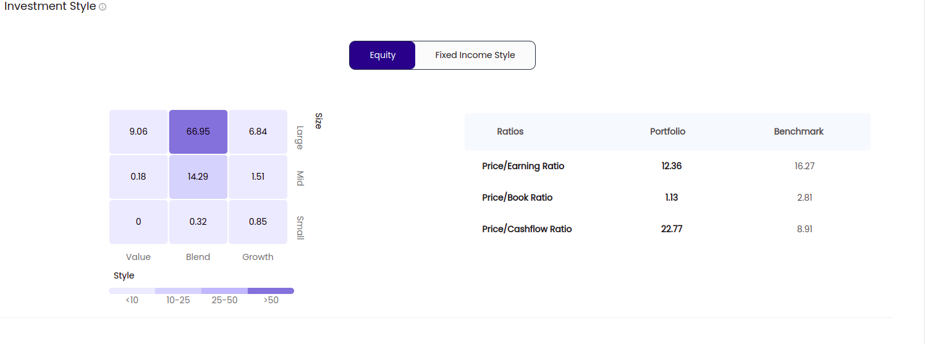Image resolution: width=925 pixels, height=344 pixels.
Task: Click the Mid Value cell 0.18
Action: click(138, 177)
